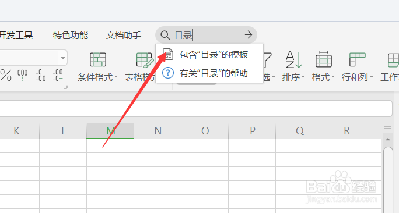Click the magnifier search icon
Viewport: 399px width, 213px height.
pos(165,35)
